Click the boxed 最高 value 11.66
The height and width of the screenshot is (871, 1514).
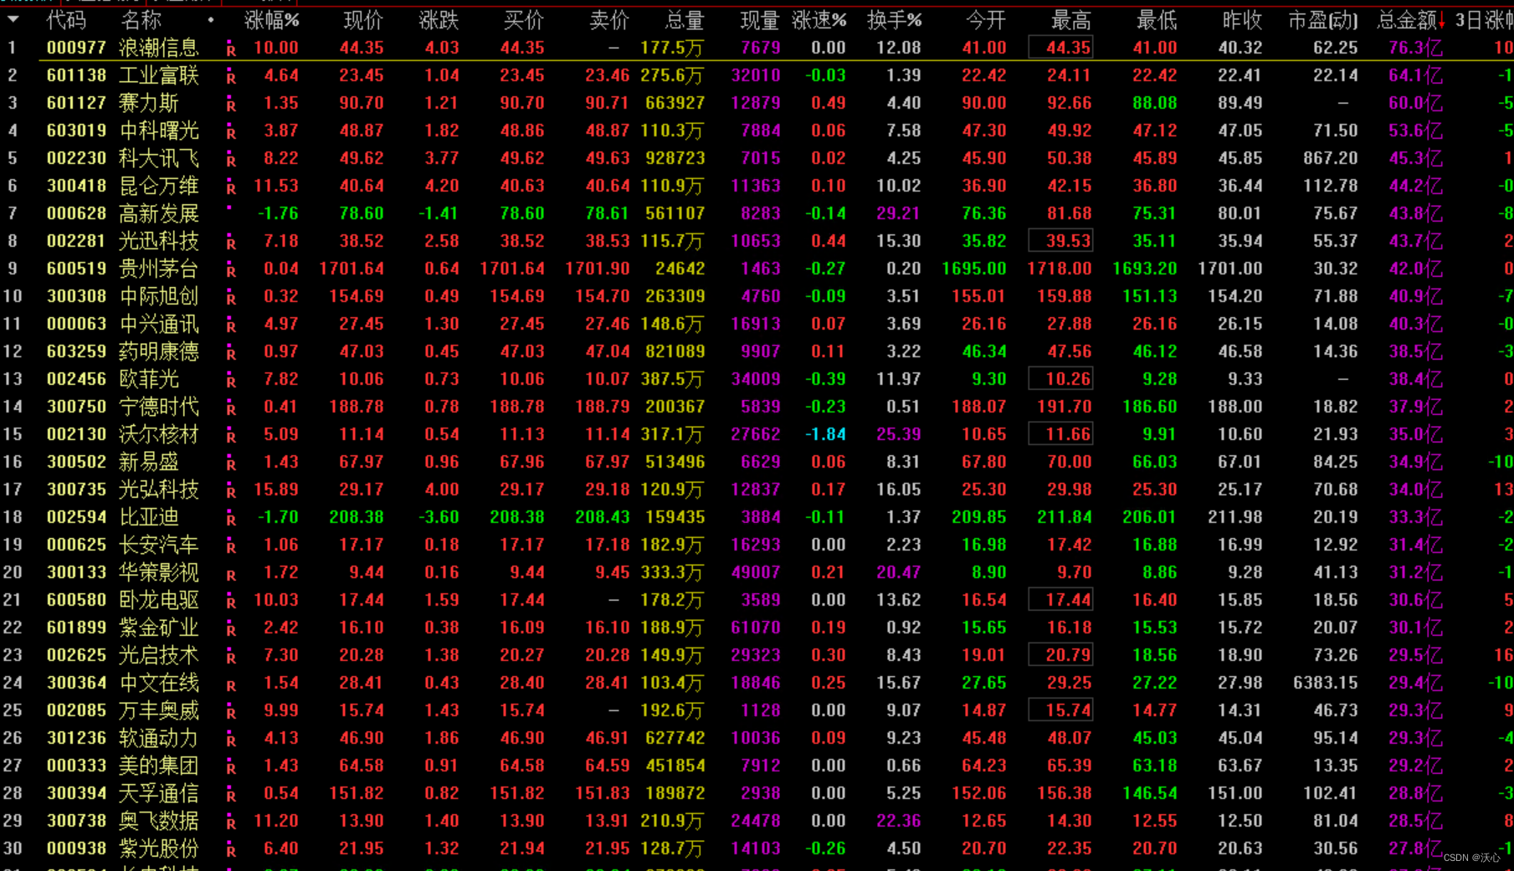[x=1060, y=434]
